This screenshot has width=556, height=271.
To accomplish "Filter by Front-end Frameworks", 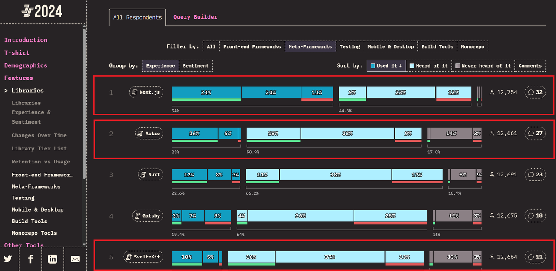I will [252, 46].
